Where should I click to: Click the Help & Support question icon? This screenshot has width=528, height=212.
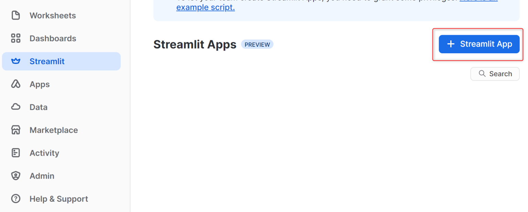pyautogui.click(x=16, y=199)
